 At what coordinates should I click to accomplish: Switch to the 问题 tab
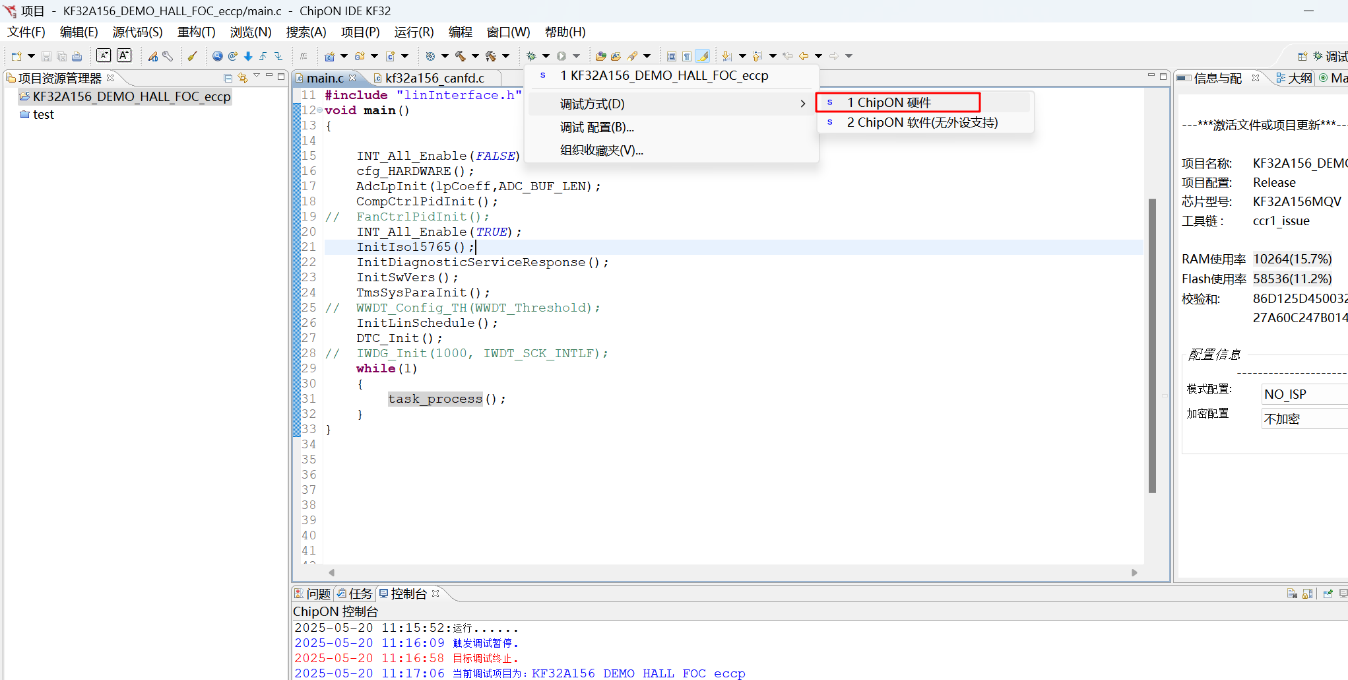(x=313, y=594)
